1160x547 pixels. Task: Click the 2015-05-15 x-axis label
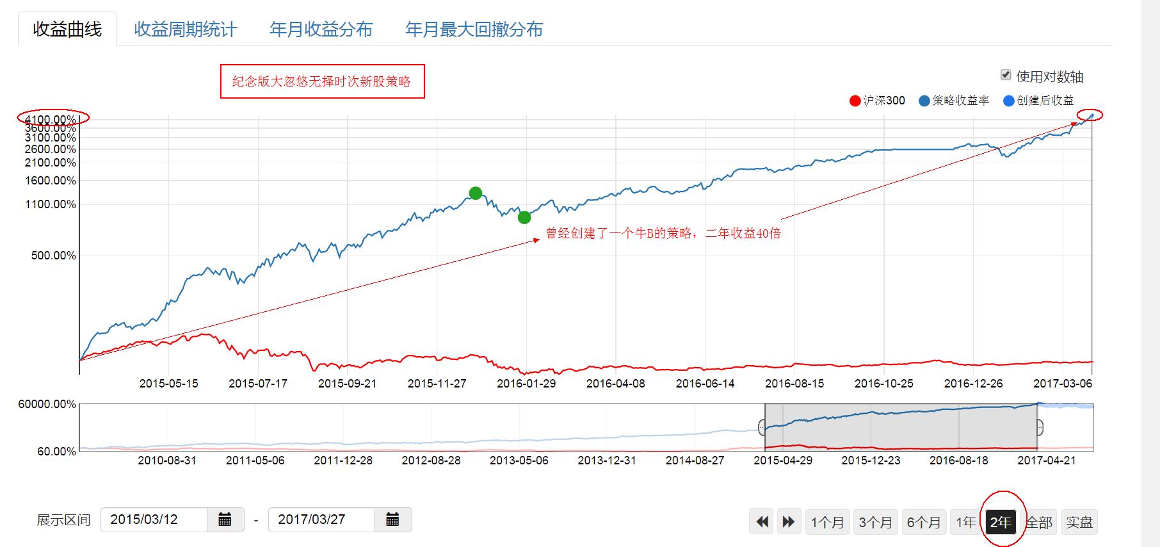coord(169,384)
